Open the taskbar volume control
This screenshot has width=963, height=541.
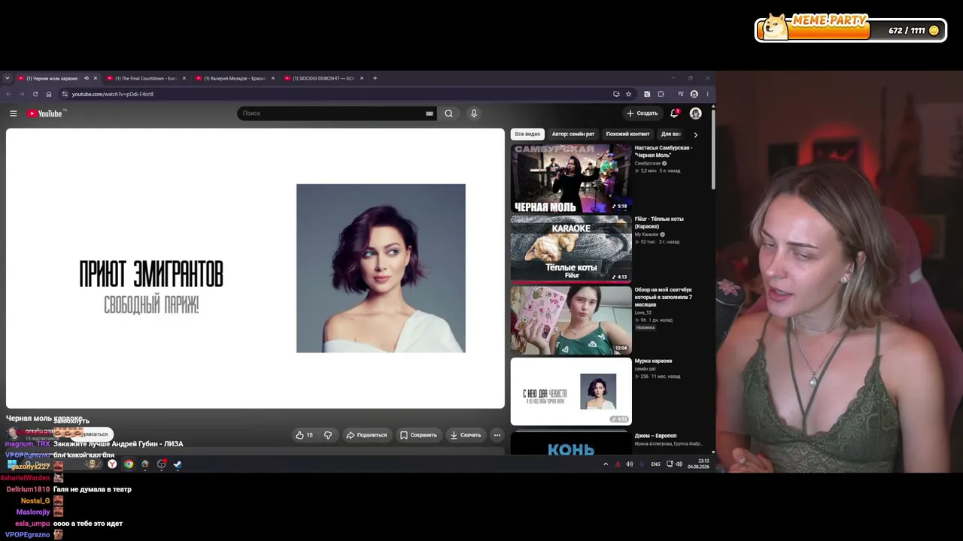(x=679, y=464)
